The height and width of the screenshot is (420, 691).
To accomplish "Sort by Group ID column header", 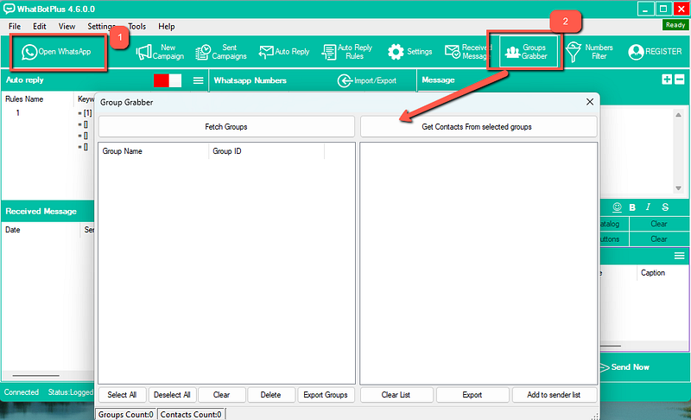I will coord(266,151).
